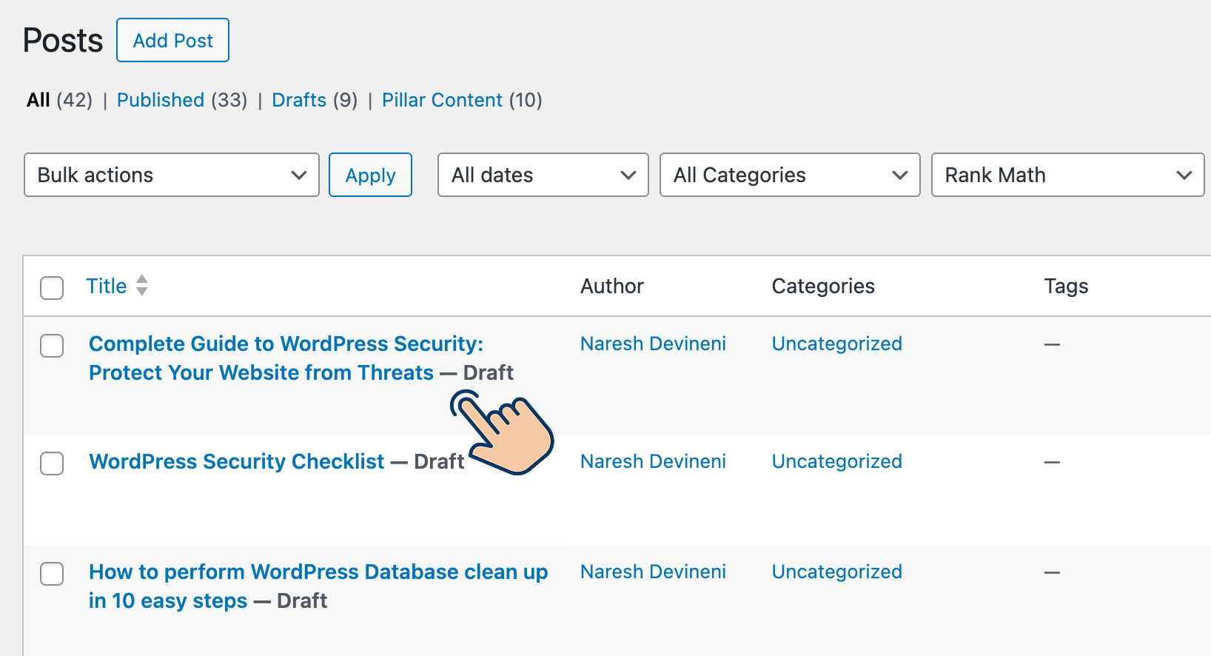View Pillar Content posts
This screenshot has width=1211, height=656.
click(442, 100)
